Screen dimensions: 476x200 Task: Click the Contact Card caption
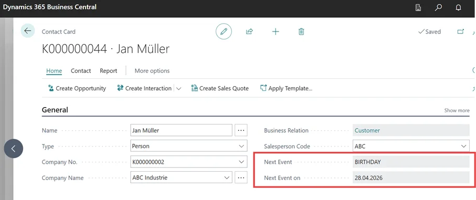click(x=59, y=31)
